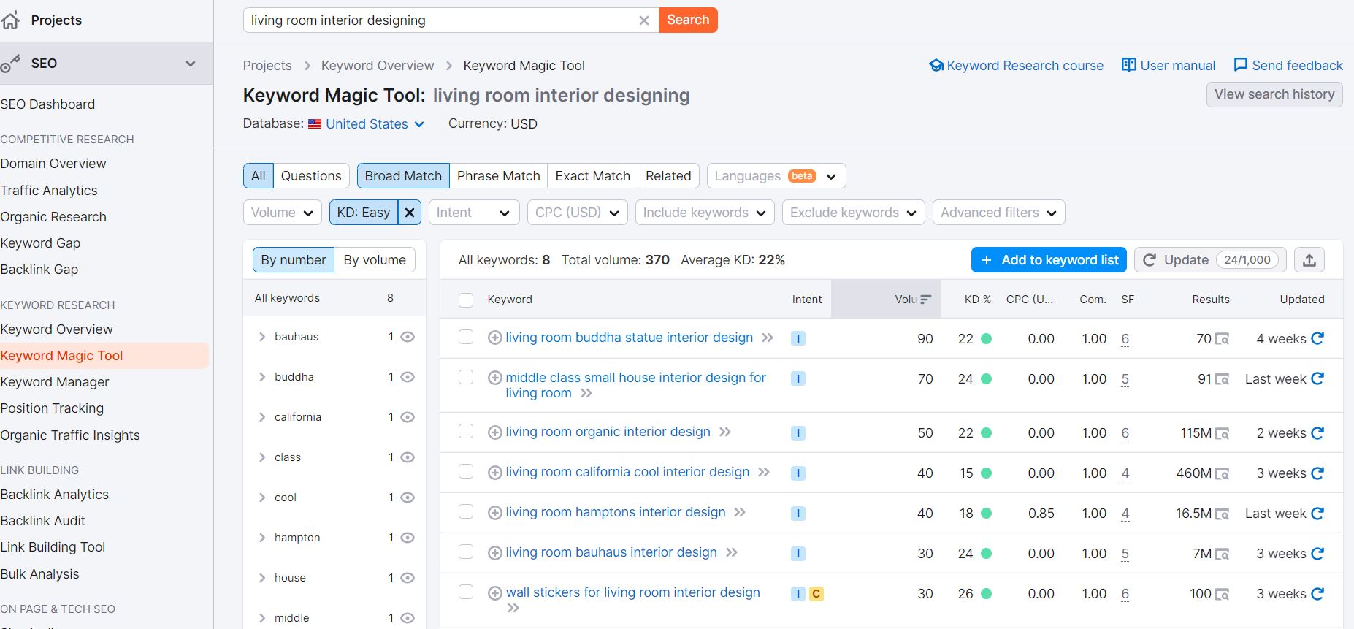View SERP results for organic design row
The width and height of the screenshot is (1354, 629).
(x=1222, y=433)
